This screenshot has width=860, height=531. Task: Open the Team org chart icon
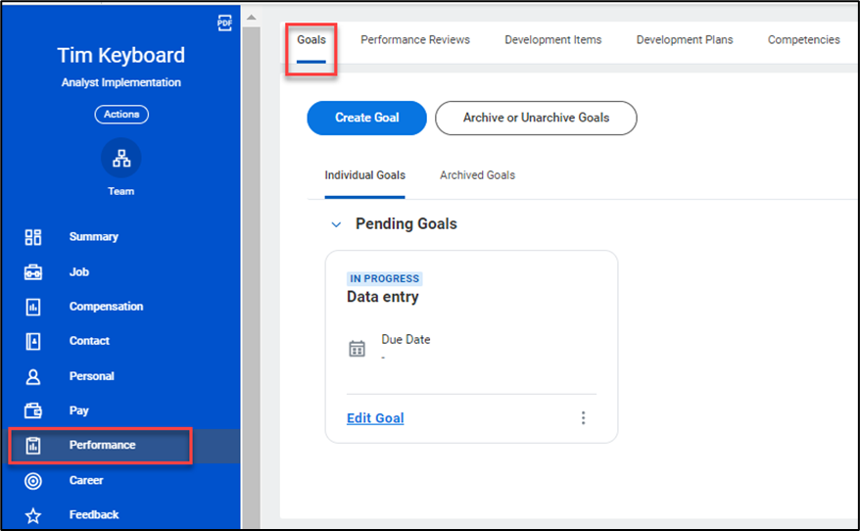coord(121,159)
